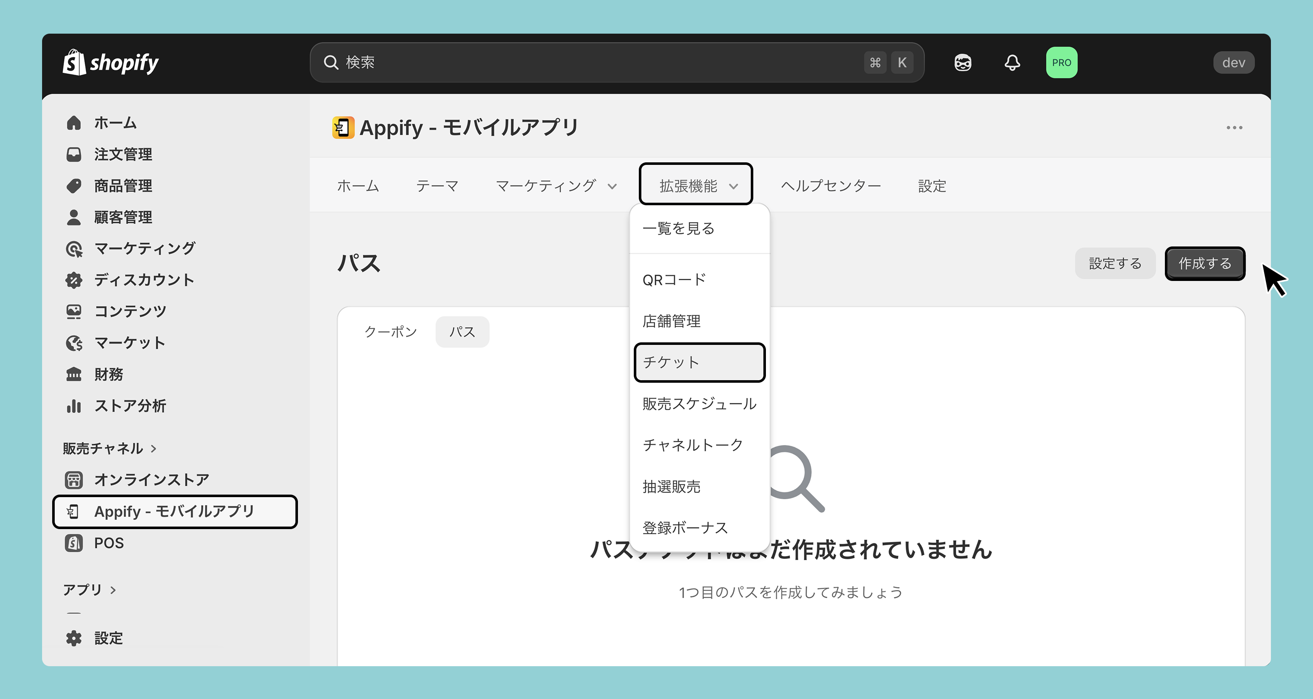Image resolution: width=1313 pixels, height=699 pixels.
Task: Switch to the クーポン tab
Action: [391, 332]
